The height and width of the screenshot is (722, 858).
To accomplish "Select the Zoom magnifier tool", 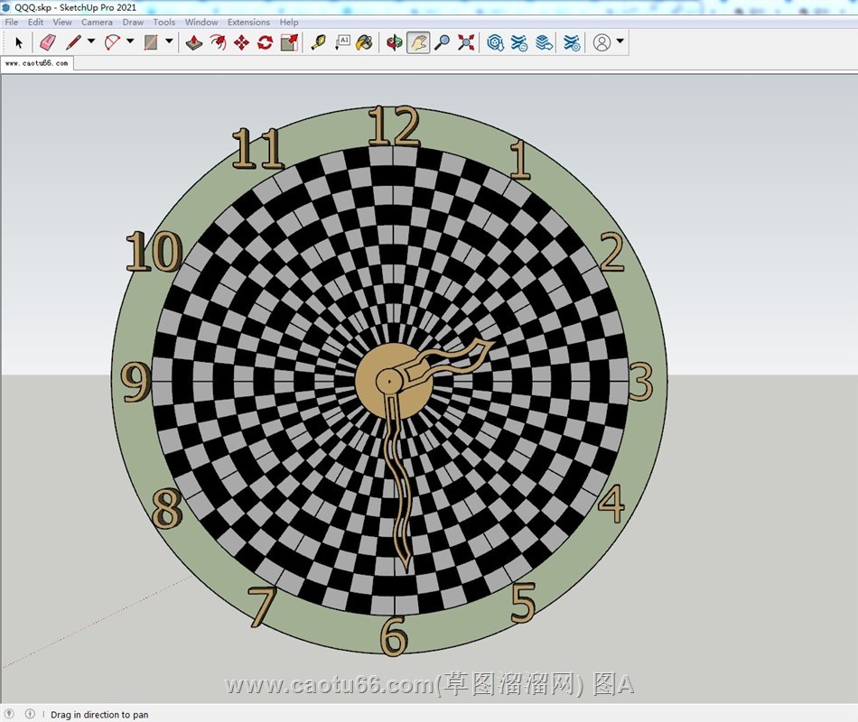I will click(443, 42).
